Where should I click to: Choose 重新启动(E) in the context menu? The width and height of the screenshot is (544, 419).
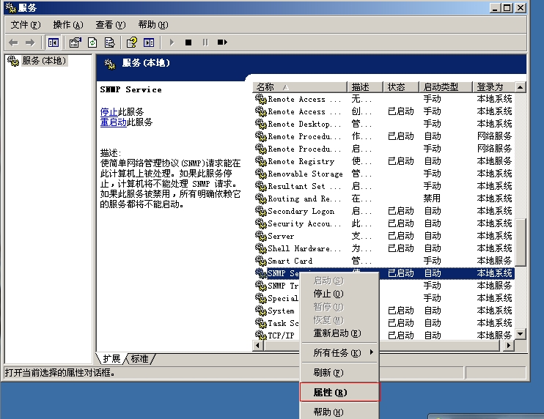(x=339, y=333)
